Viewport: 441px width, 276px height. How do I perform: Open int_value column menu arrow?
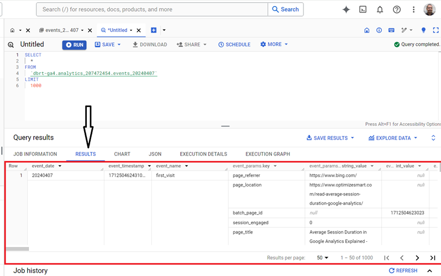coord(419,166)
